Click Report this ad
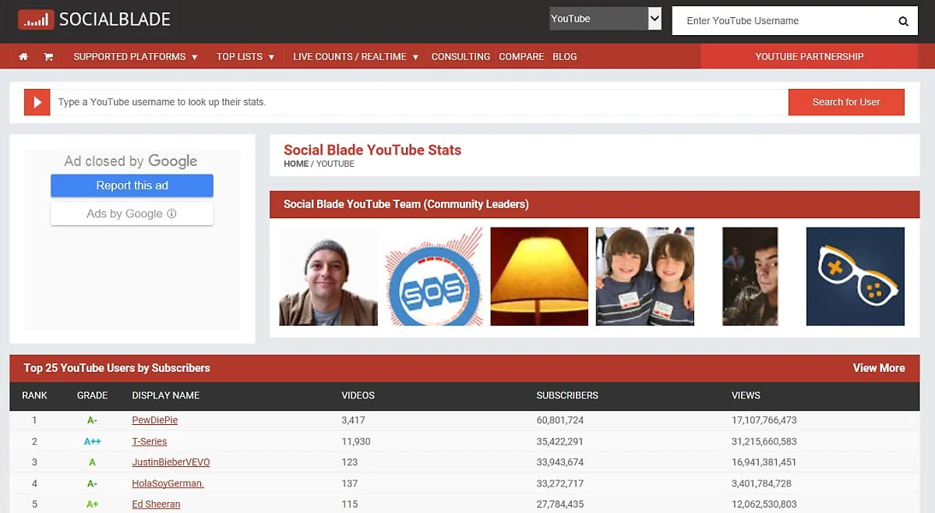The height and width of the screenshot is (513, 935). pyautogui.click(x=132, y=186)
